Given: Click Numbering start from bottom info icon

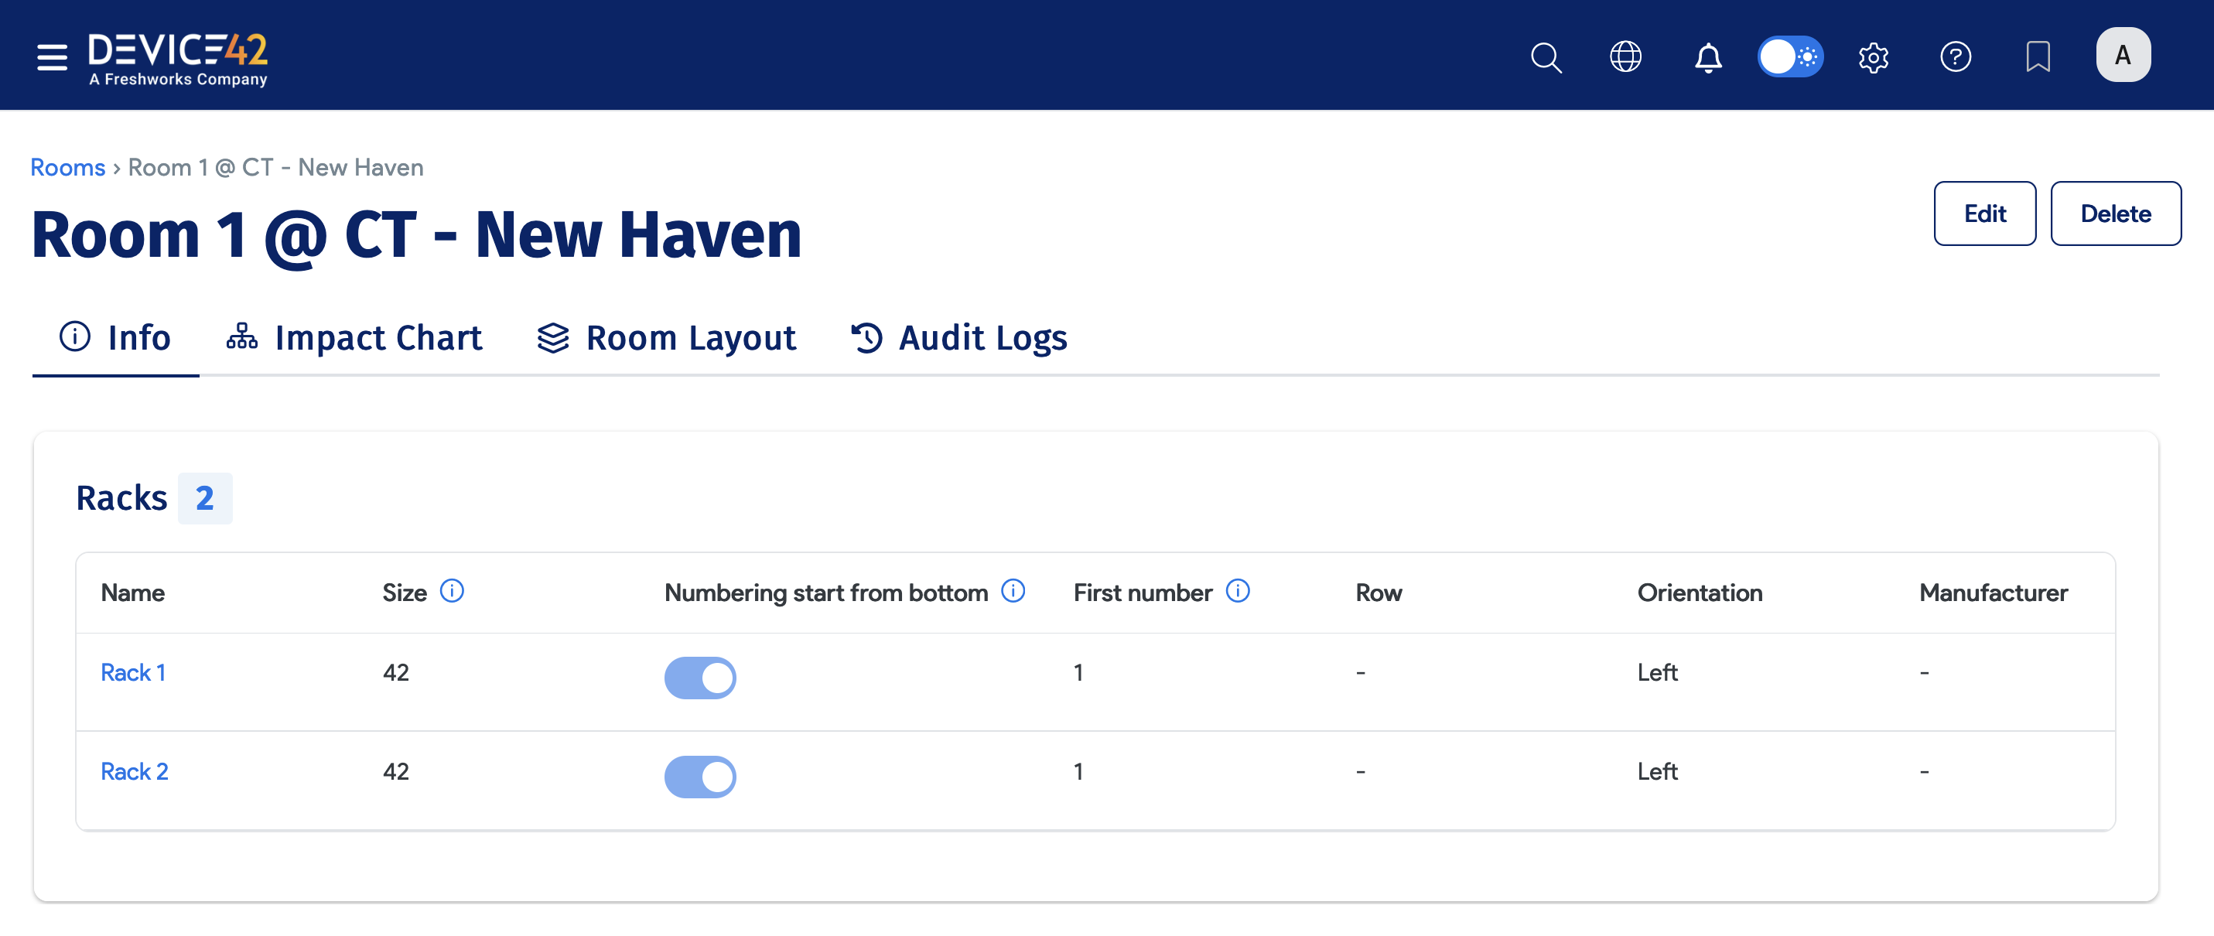Looking at the screenshot, I should [x=1013, y=590].
